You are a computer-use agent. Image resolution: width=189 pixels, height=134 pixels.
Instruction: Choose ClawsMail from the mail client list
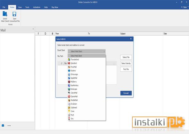click(87, 93)
